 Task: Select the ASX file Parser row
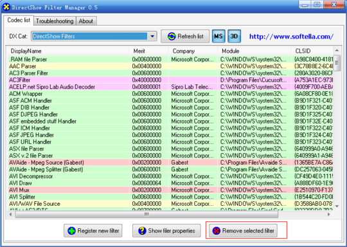[171, 149]
